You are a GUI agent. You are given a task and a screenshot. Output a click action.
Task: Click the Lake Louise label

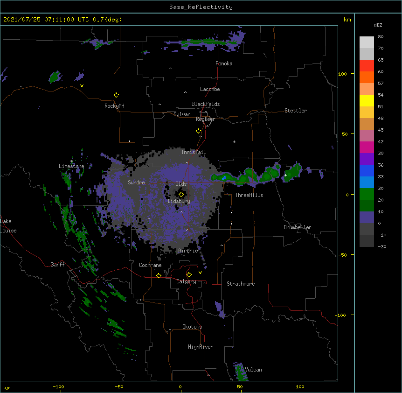coord(8,226)
